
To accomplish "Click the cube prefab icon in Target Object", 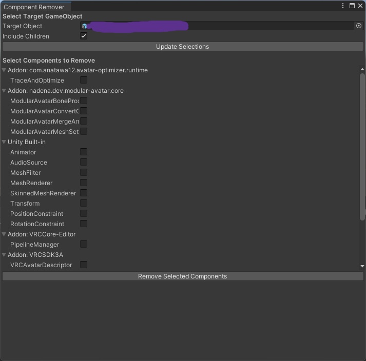I will (85, 26).
